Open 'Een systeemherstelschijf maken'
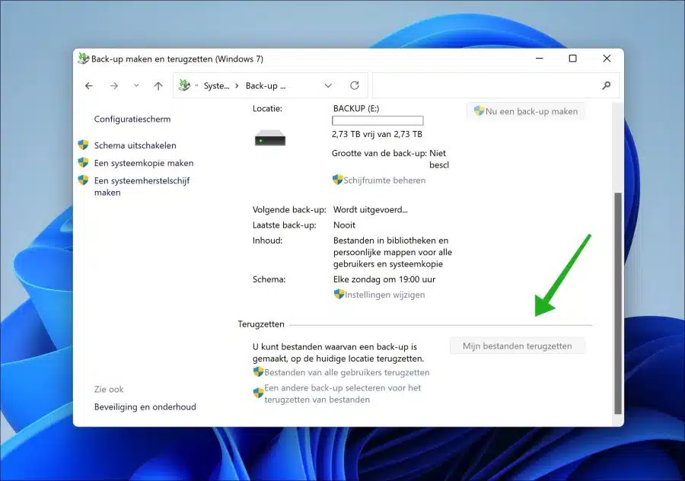The height and width of the screenshot is (481, 685). click(x=142, y=186)
